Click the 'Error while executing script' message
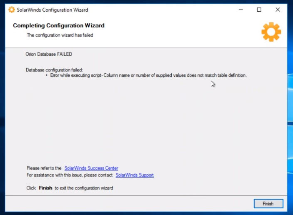The height and width of the screenshot is (215, 293). [x=148, y=76]
